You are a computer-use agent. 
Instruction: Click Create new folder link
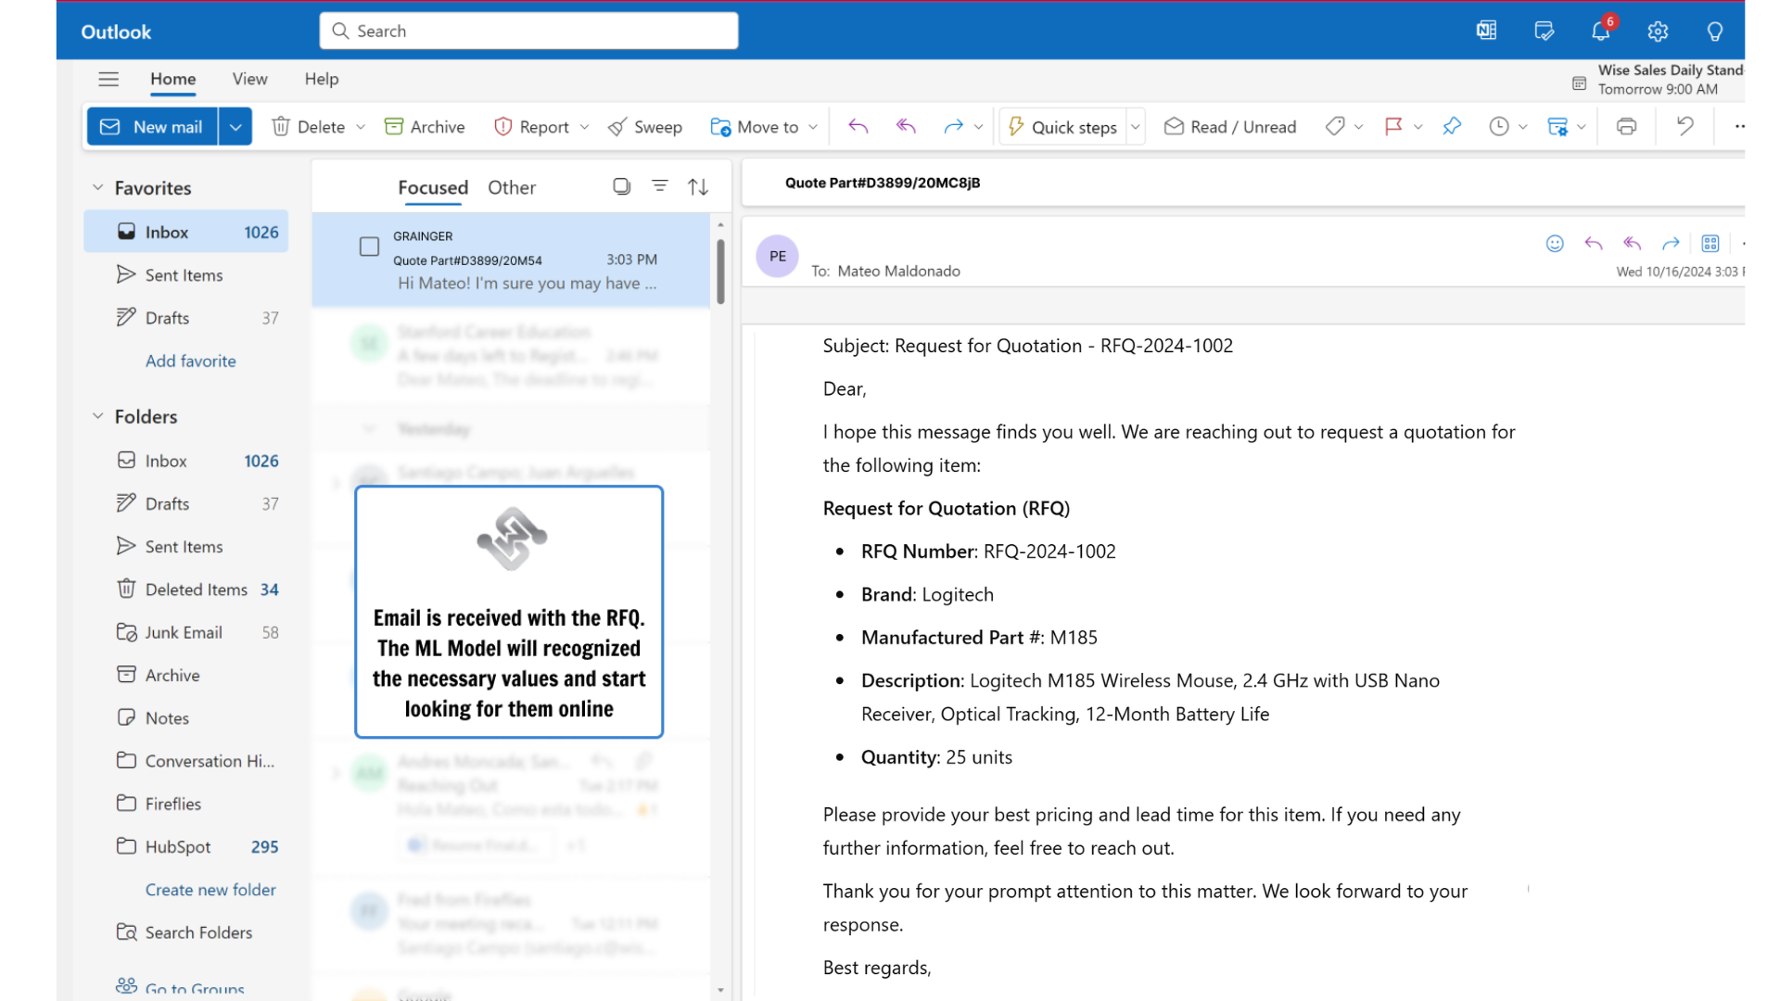(x=210, y=890)
